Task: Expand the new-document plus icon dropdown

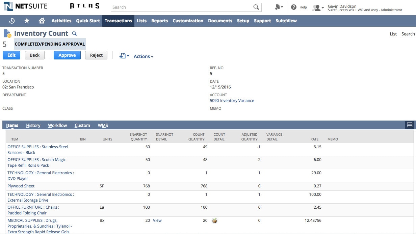Action: (124, 56)
